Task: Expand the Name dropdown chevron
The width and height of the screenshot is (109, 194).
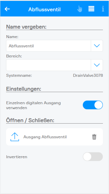Action: pos(97,46)
